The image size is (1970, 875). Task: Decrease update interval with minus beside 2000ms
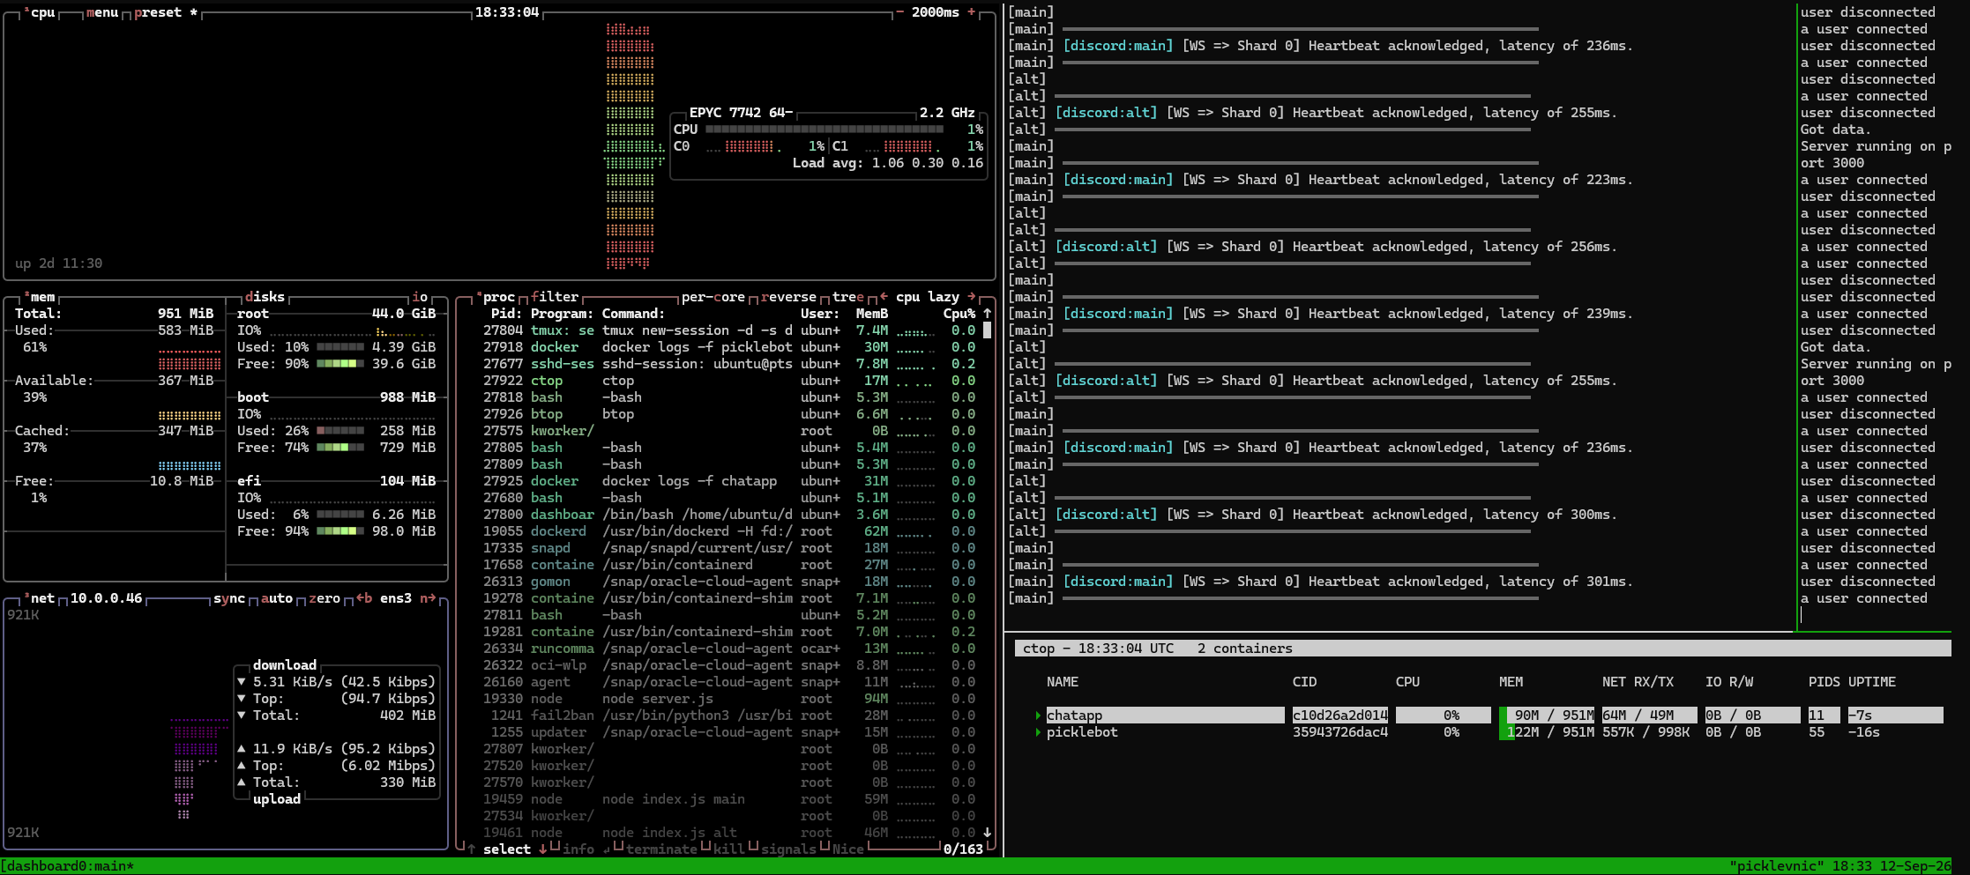tap(899, 12)
